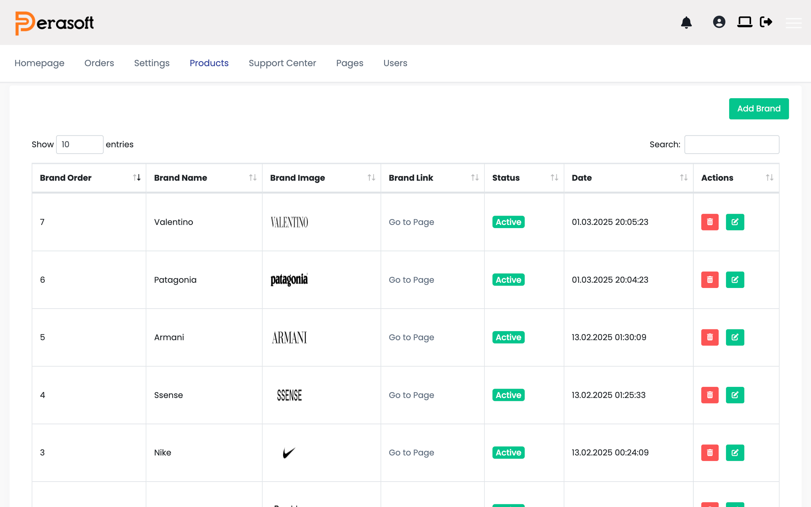This screenshot has height=507, width=811.
Task: Open Patagonia's Go to Page link
Action: pos(411,280)
